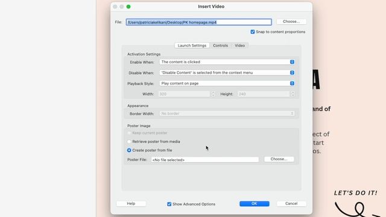Viewport: 386px width, 217px height.
Task: Open the Border Width dropdown
Action: click(227, 113)
